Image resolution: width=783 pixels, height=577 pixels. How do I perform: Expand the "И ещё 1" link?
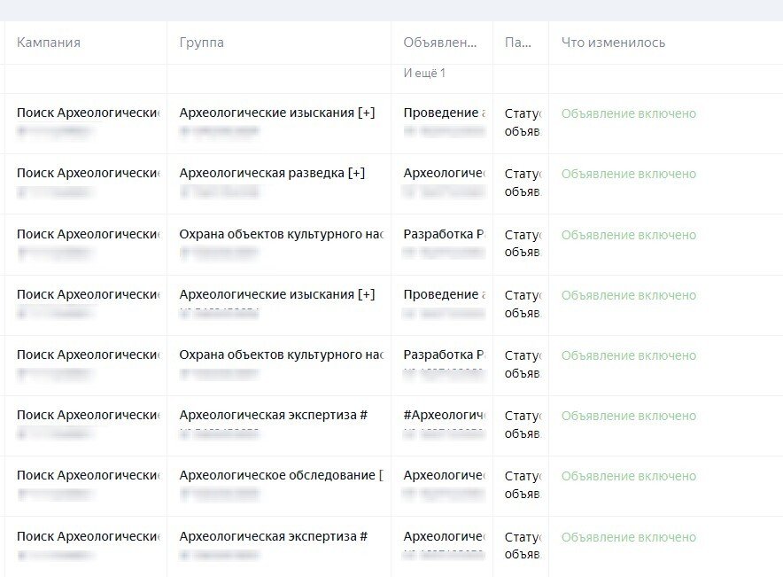pos(424,73)
